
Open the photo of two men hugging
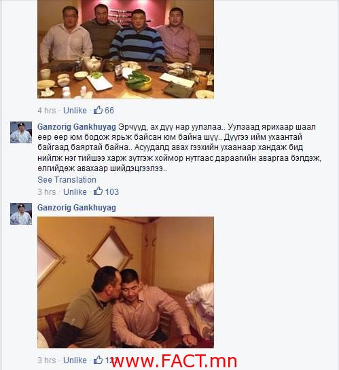(126, 282)
